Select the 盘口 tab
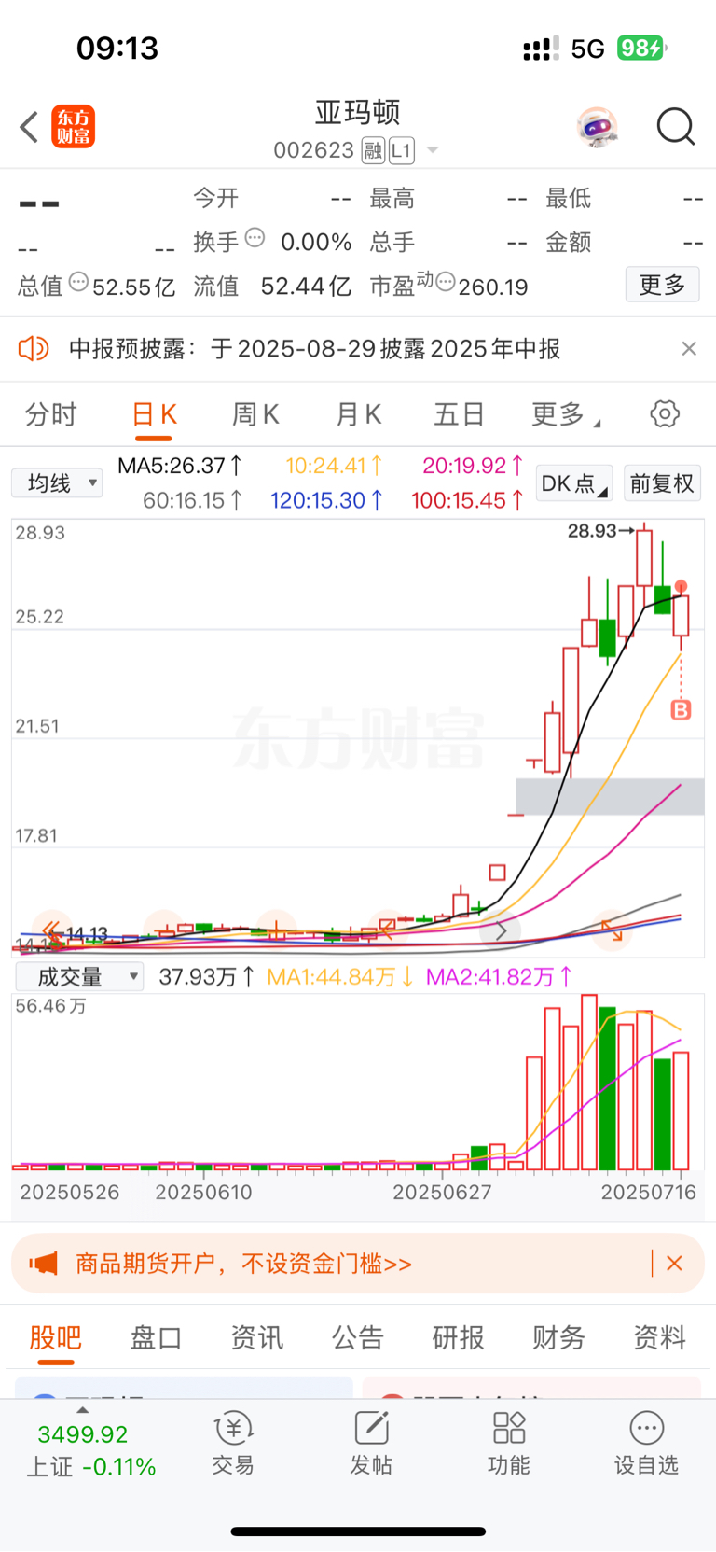Screen dimensions: 716x1552 point(156,1337)
